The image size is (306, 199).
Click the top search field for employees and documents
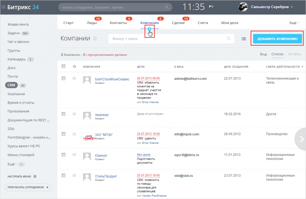[115, 7]
